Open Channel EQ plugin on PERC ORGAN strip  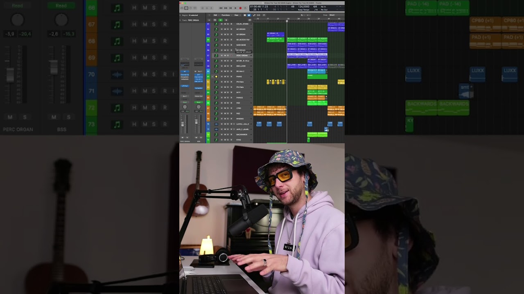coord(185,75)
